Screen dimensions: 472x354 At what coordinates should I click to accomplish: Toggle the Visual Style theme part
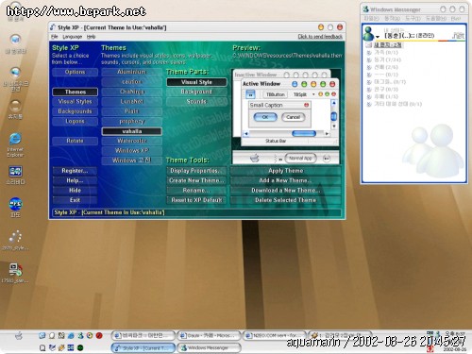point(196,82)
